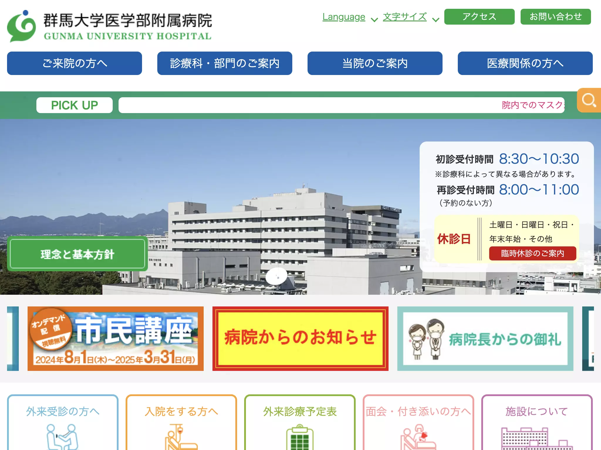Click the アクセス button

tap(480, 17)
